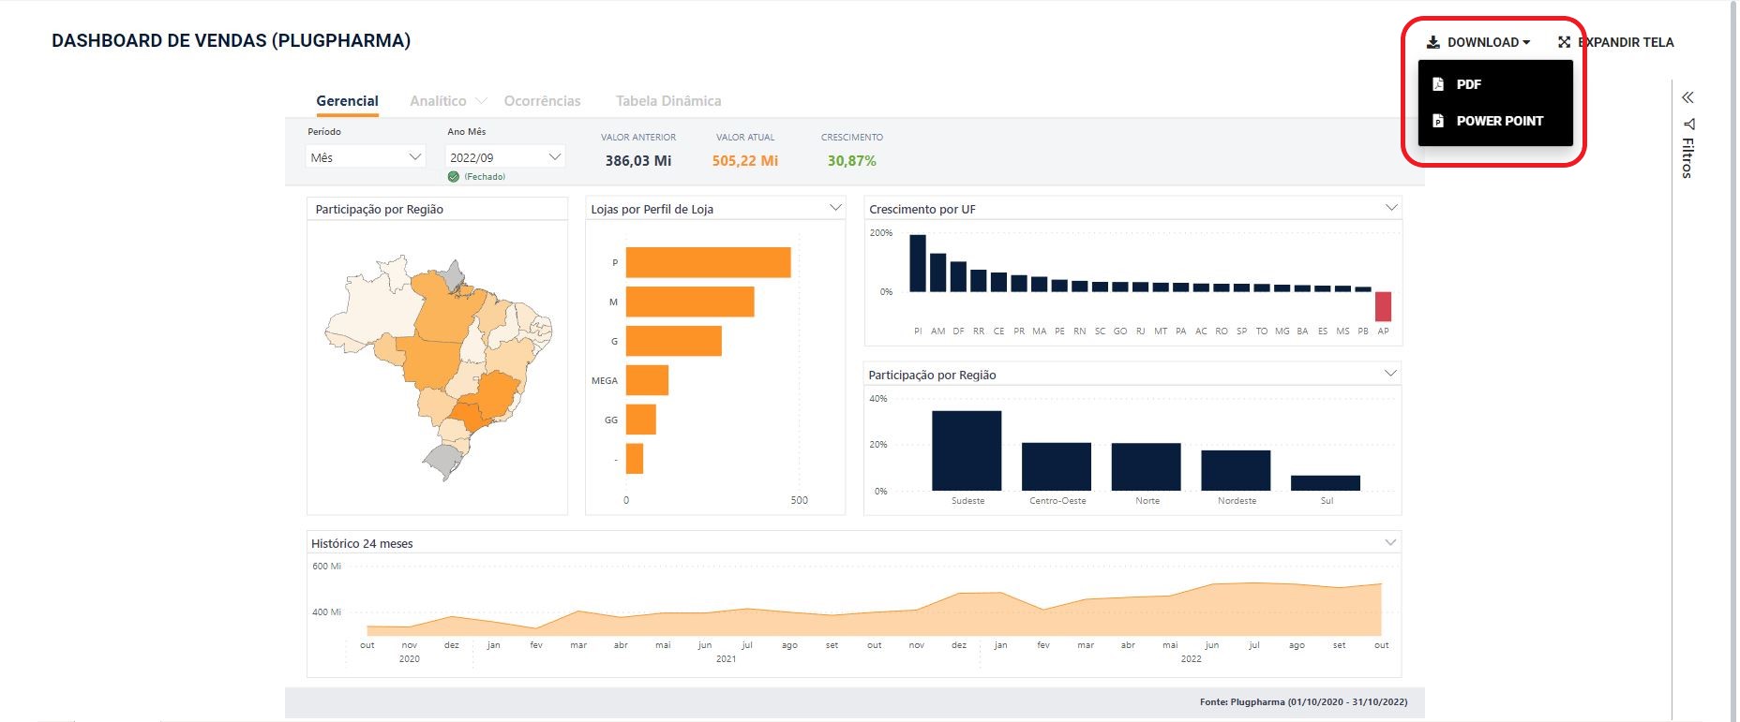Click the expand screen arrows icon

(x=1564, y=42)
